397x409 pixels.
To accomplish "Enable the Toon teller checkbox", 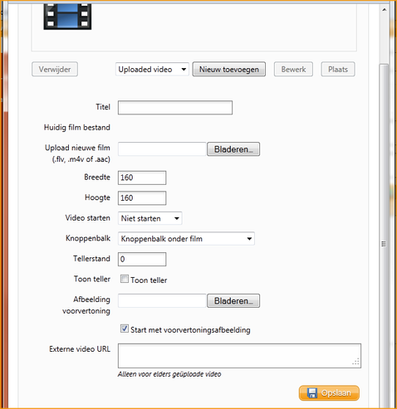I will (125, 279).
